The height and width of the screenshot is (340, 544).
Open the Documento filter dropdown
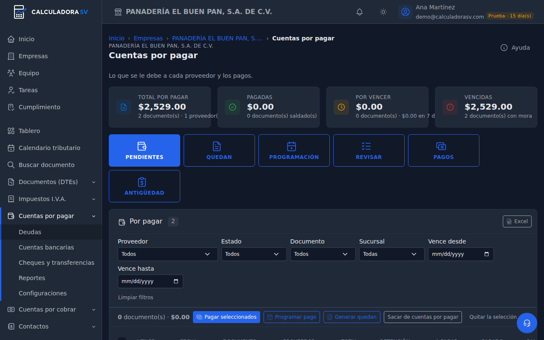click(323, 254)
